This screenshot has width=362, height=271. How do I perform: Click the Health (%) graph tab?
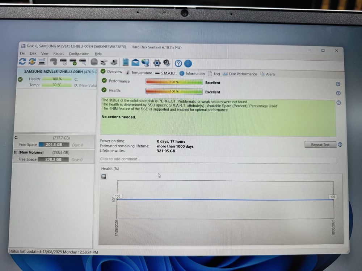110,169
